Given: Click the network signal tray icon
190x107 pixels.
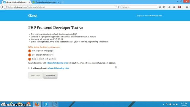Looking at the screenshot, I should tap(174, 104).
